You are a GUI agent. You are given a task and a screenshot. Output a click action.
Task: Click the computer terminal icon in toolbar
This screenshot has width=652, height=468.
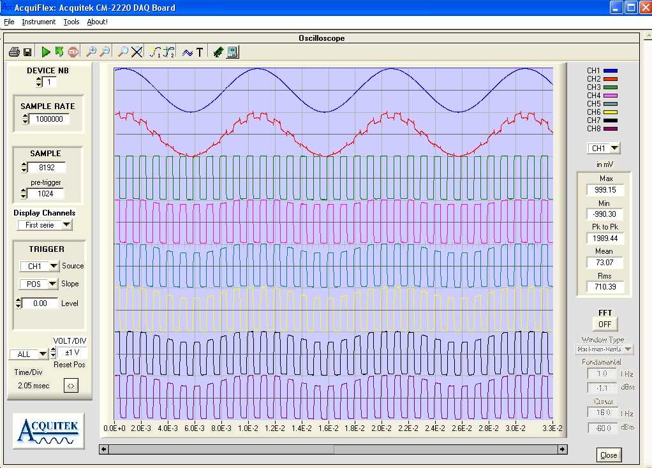(x=232, y=52)
